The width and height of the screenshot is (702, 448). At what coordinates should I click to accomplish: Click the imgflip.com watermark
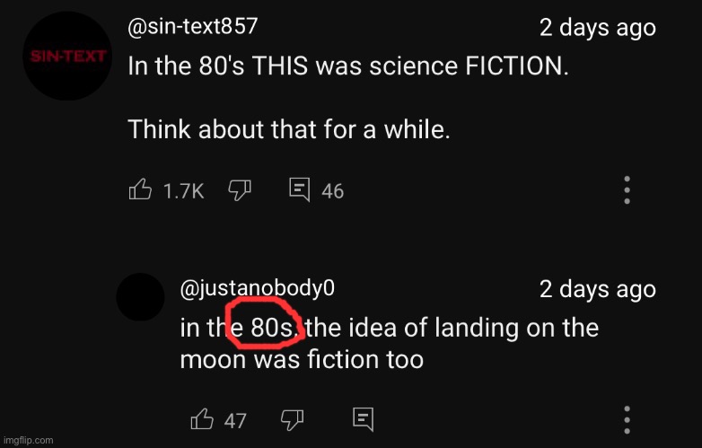point(28,441)
